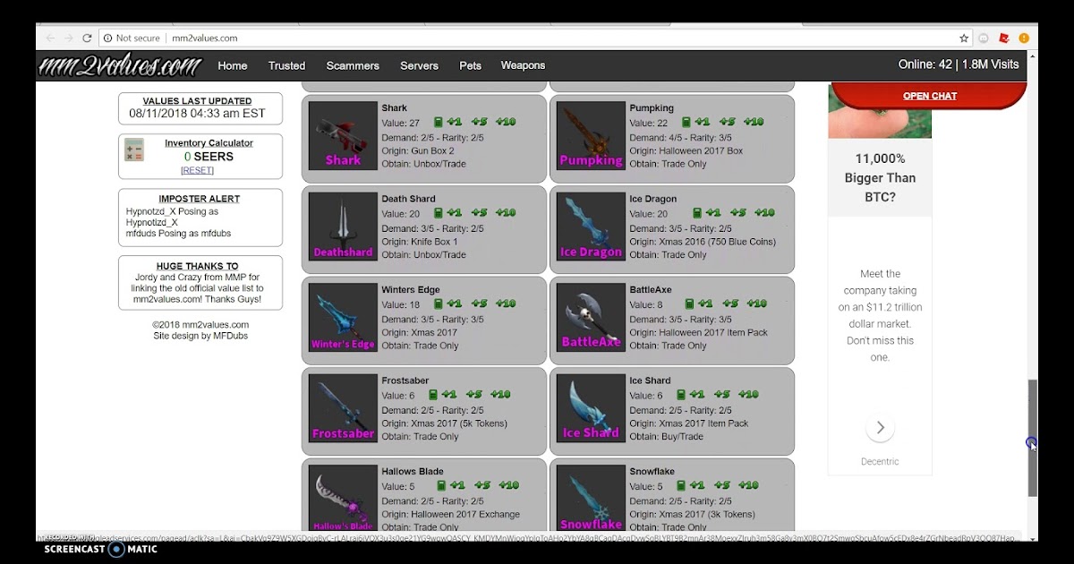This screenshot has width=1074, height=564.
Task: Open the Home menu item
Action: coord(233,65)
